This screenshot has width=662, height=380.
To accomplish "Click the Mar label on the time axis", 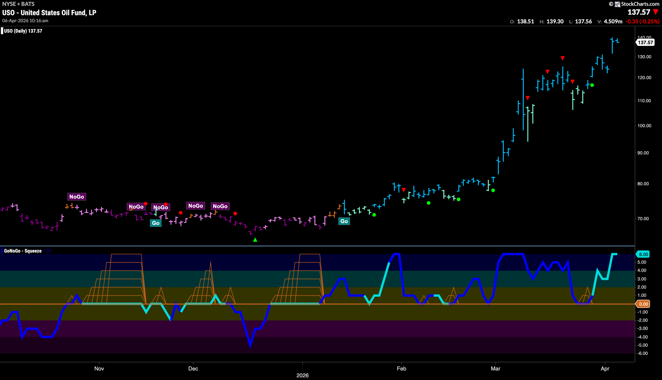I will click(495, 369).
